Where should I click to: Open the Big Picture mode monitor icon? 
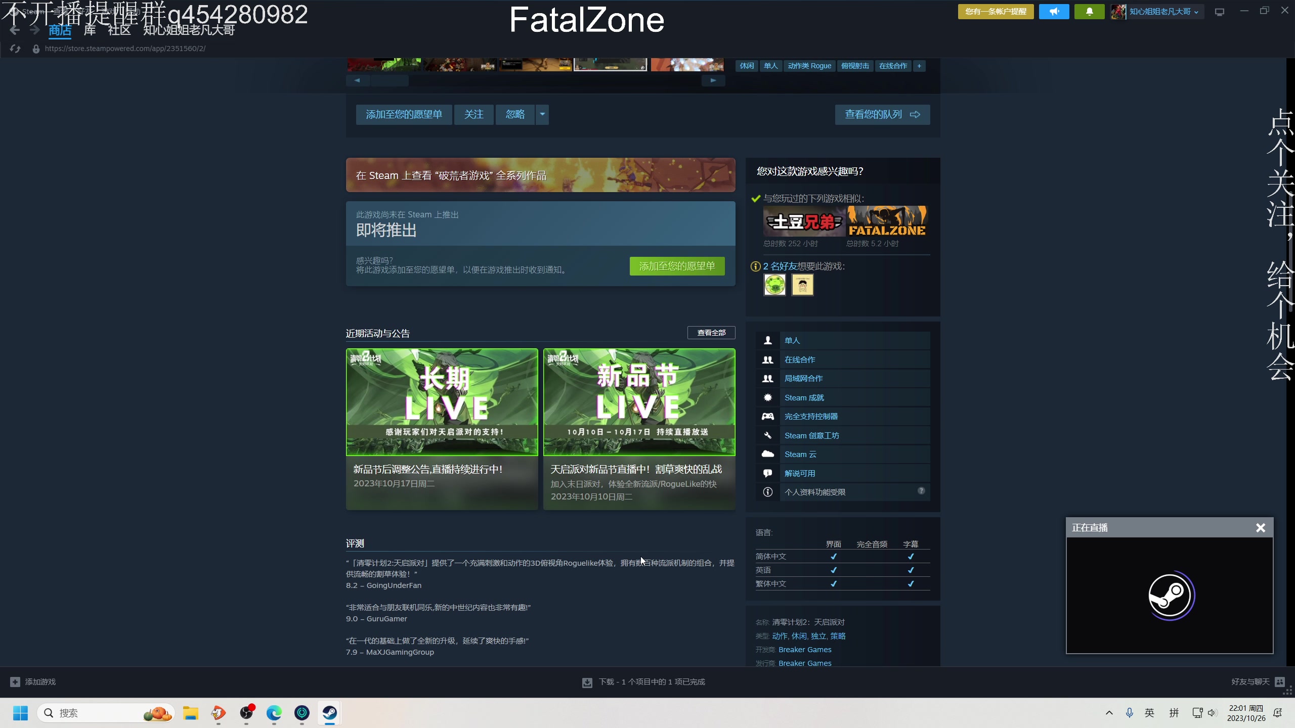1220,12
